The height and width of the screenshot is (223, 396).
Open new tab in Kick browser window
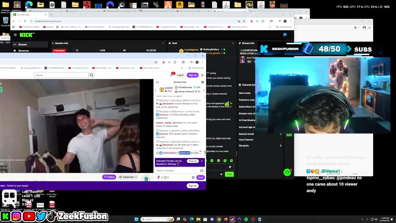tap(51, 15)
